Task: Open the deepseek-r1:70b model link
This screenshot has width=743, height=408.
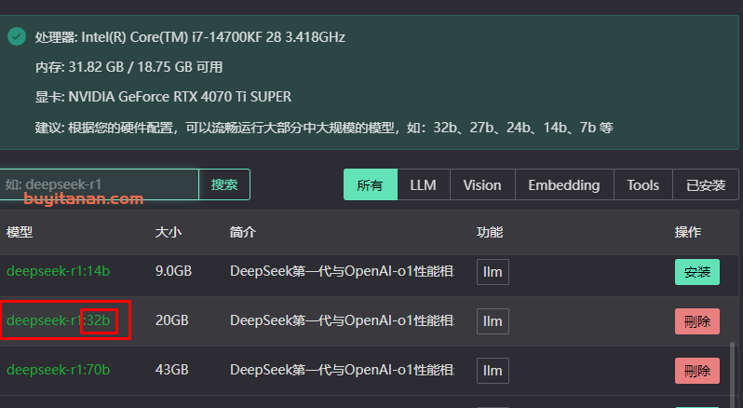Action: [59, 370]
